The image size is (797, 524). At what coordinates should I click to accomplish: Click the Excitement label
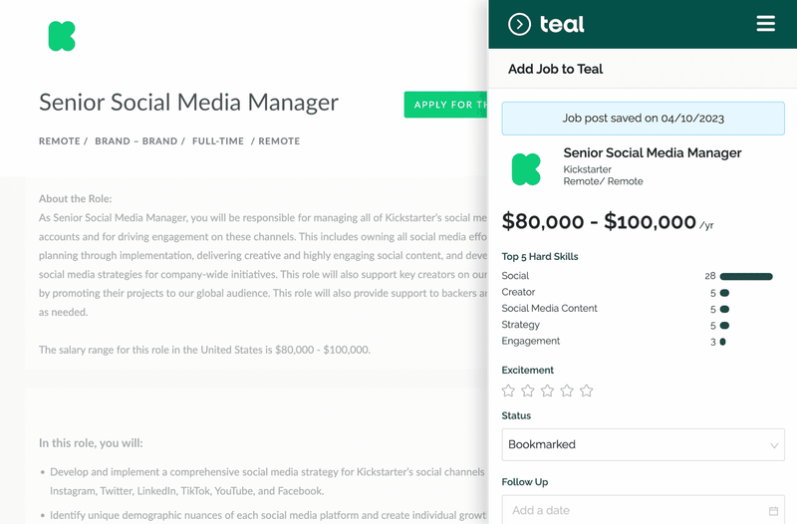coord(528,370)
